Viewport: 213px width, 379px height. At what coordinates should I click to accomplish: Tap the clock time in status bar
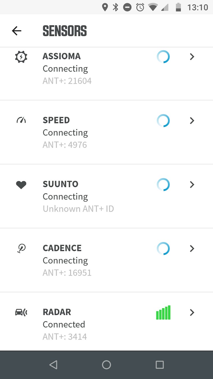(198, 7)
